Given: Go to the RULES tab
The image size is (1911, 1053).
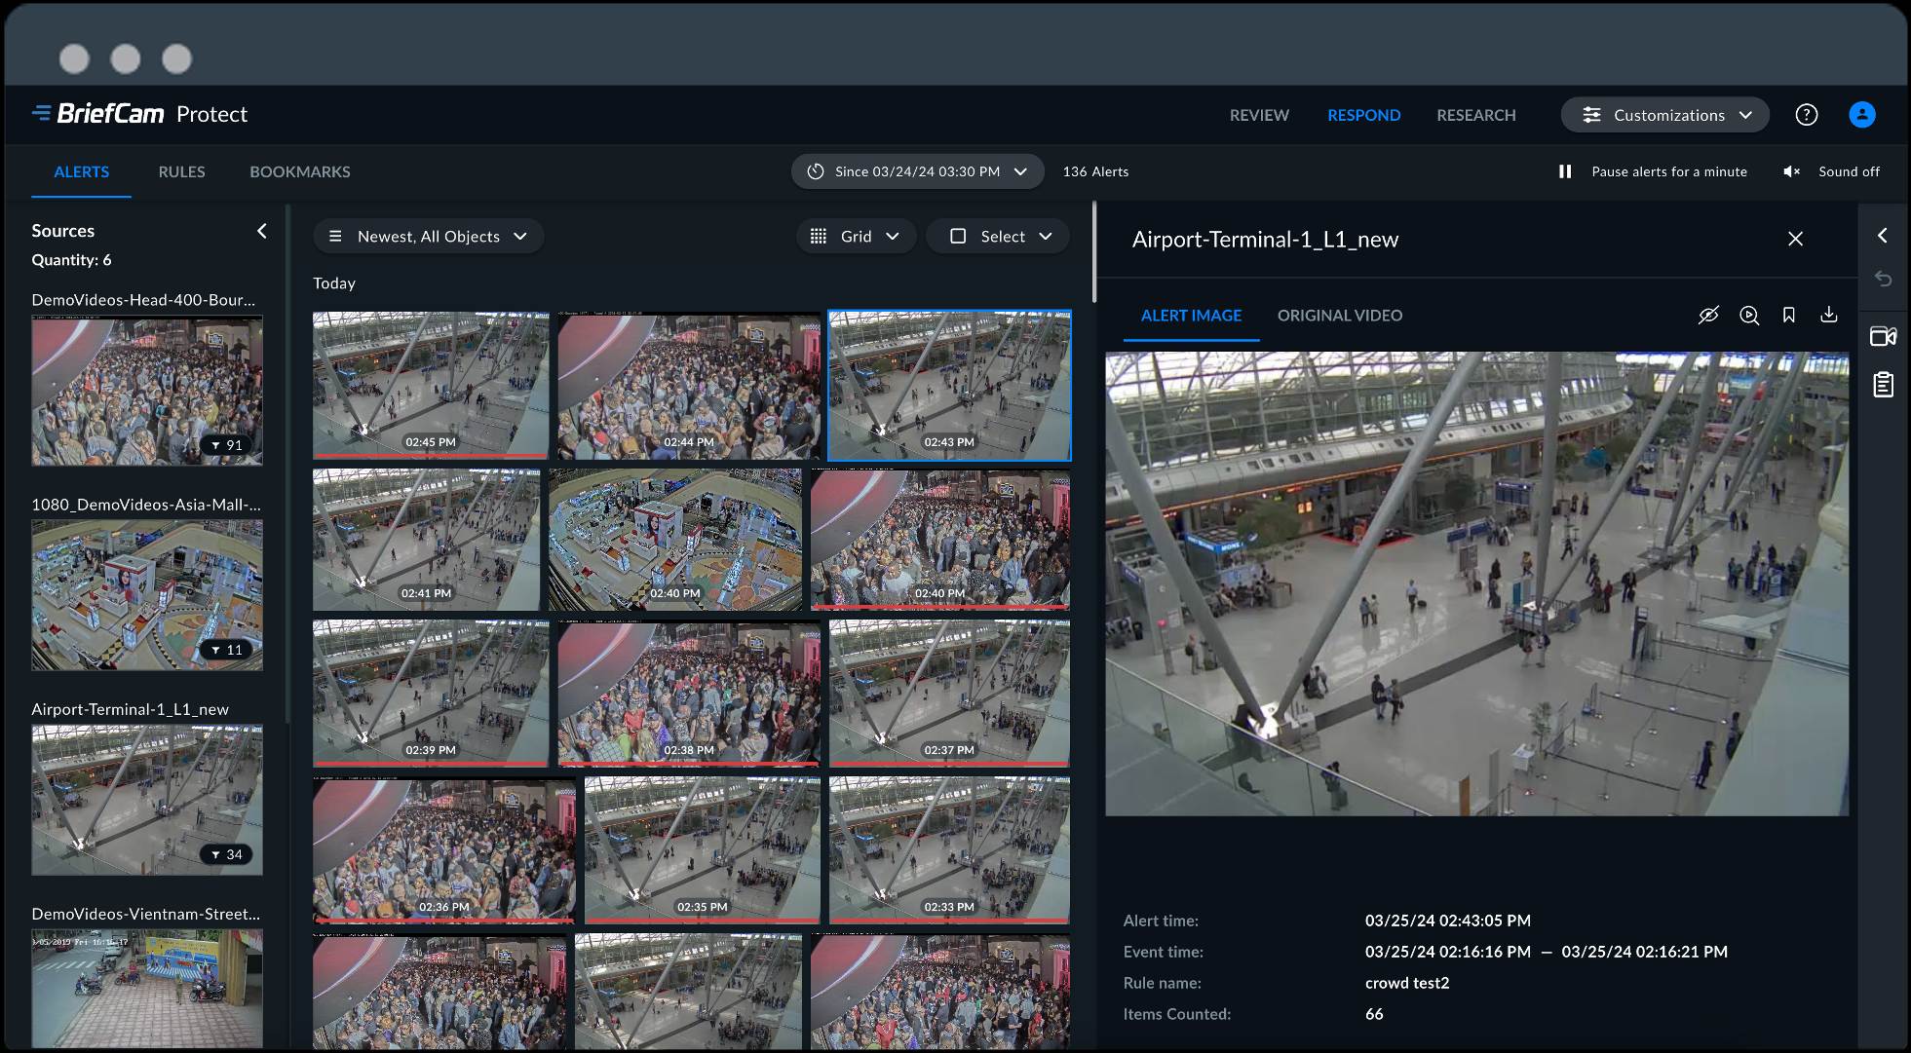Looking at the screenshot, I should pyautogui.click(x=181, y=171).
